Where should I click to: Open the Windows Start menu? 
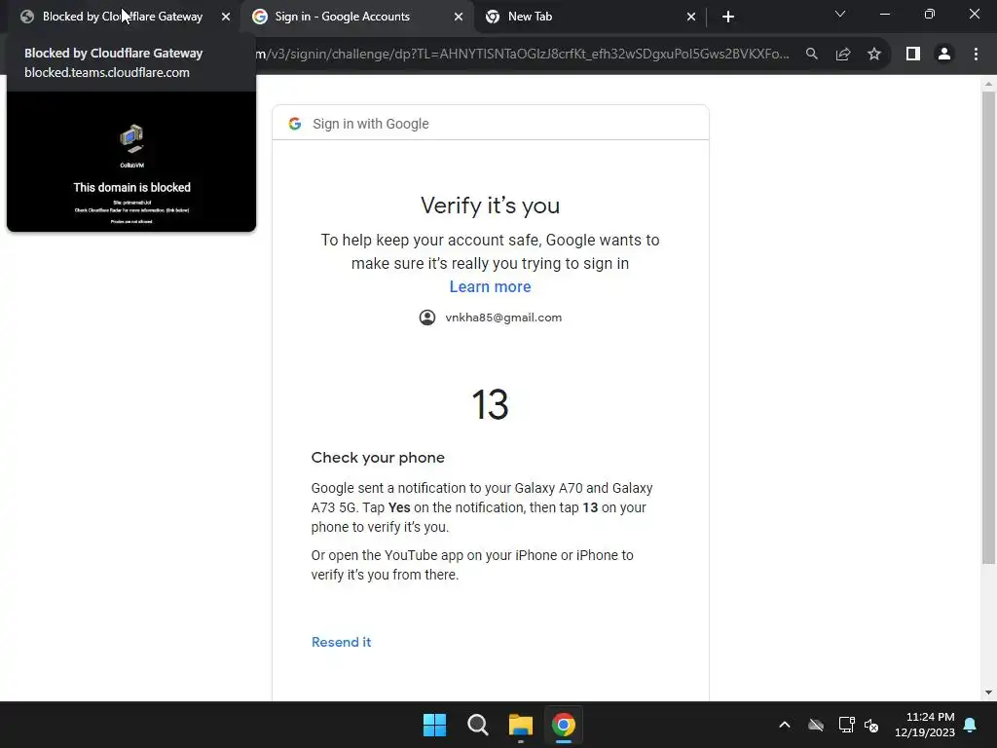tap(435, 725)
